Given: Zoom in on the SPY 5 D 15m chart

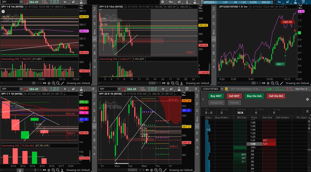Looking at the screenshot, I should pyautogui.click(x=173, y=83).
